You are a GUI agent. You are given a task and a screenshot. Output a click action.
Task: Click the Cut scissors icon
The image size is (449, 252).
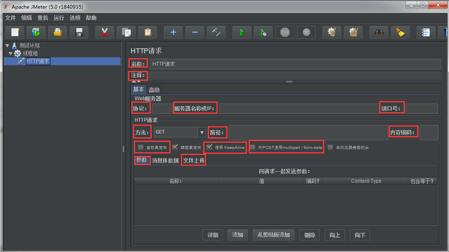[105, 32]
